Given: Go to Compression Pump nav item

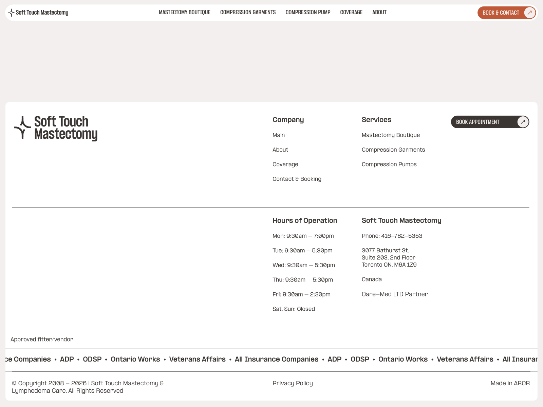Looking at the screenshot, I should click(308, 12).
